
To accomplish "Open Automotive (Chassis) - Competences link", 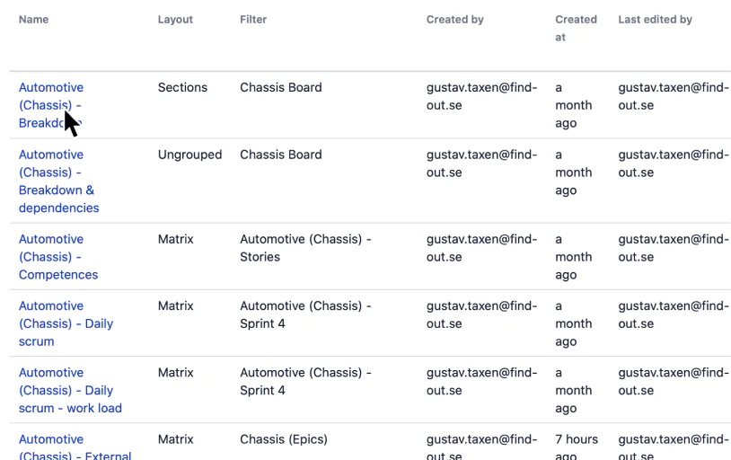I will pyautogui.click(x=58, y=257).
